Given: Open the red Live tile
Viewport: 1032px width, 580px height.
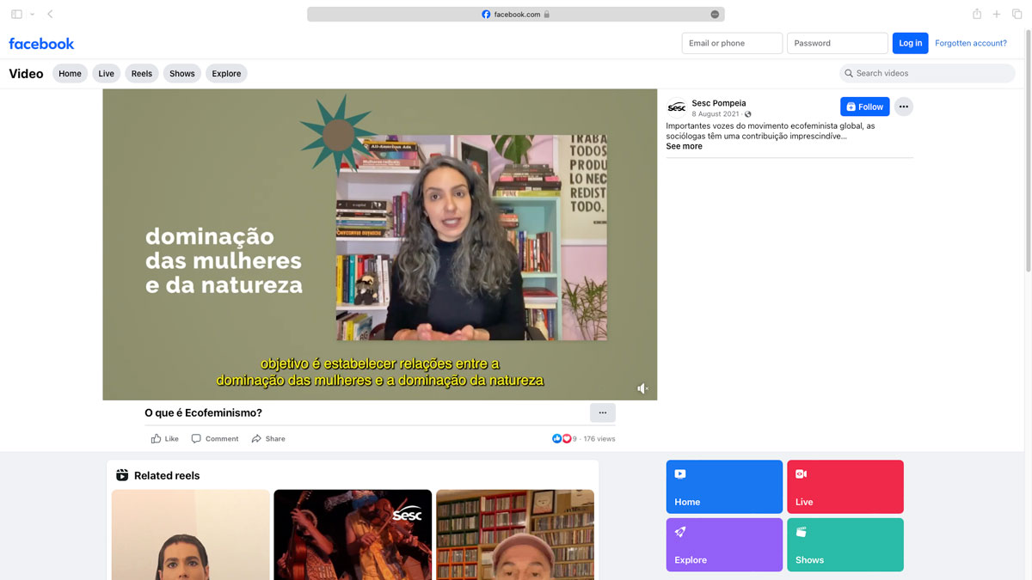Looking at the screenshot, I should point(845,486).
